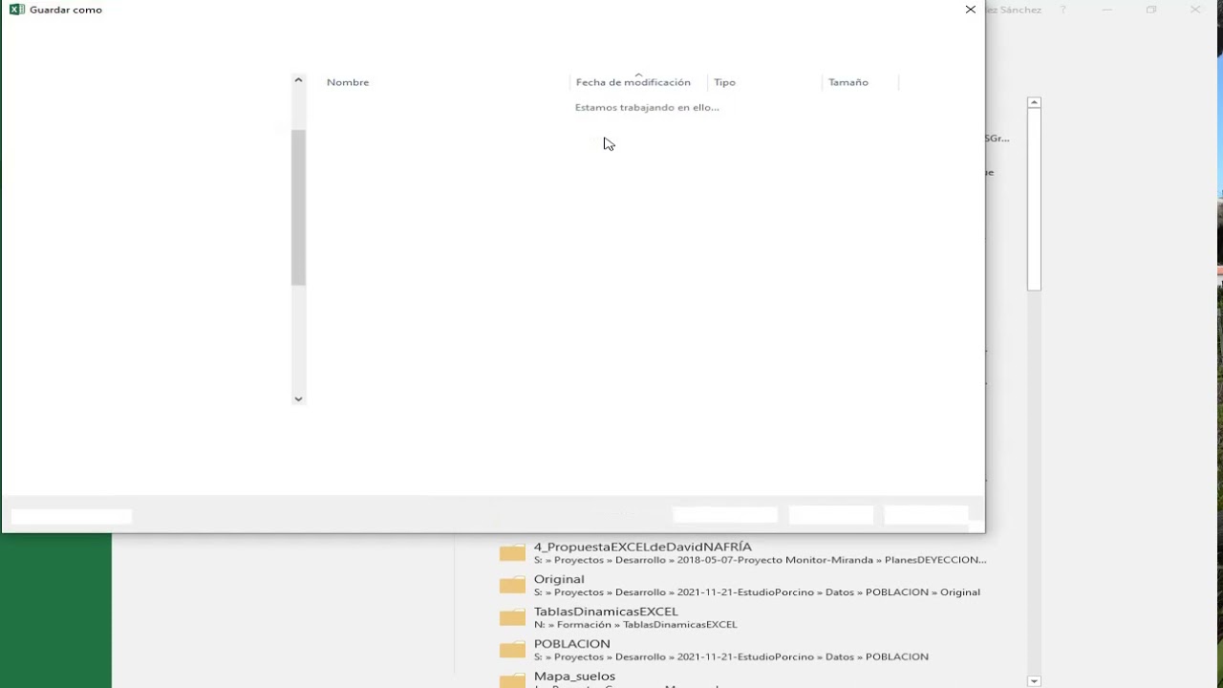Click dialog navigation pane scroll down arrow
Image resolution: width=1223 pixels, height=688 pixels.
pyautogui.click(x=298, y=398)
